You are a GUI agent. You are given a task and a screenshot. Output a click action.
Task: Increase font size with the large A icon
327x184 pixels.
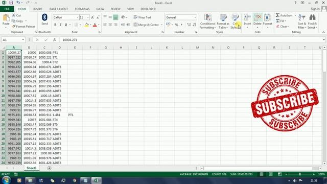(x=92, y=17)
